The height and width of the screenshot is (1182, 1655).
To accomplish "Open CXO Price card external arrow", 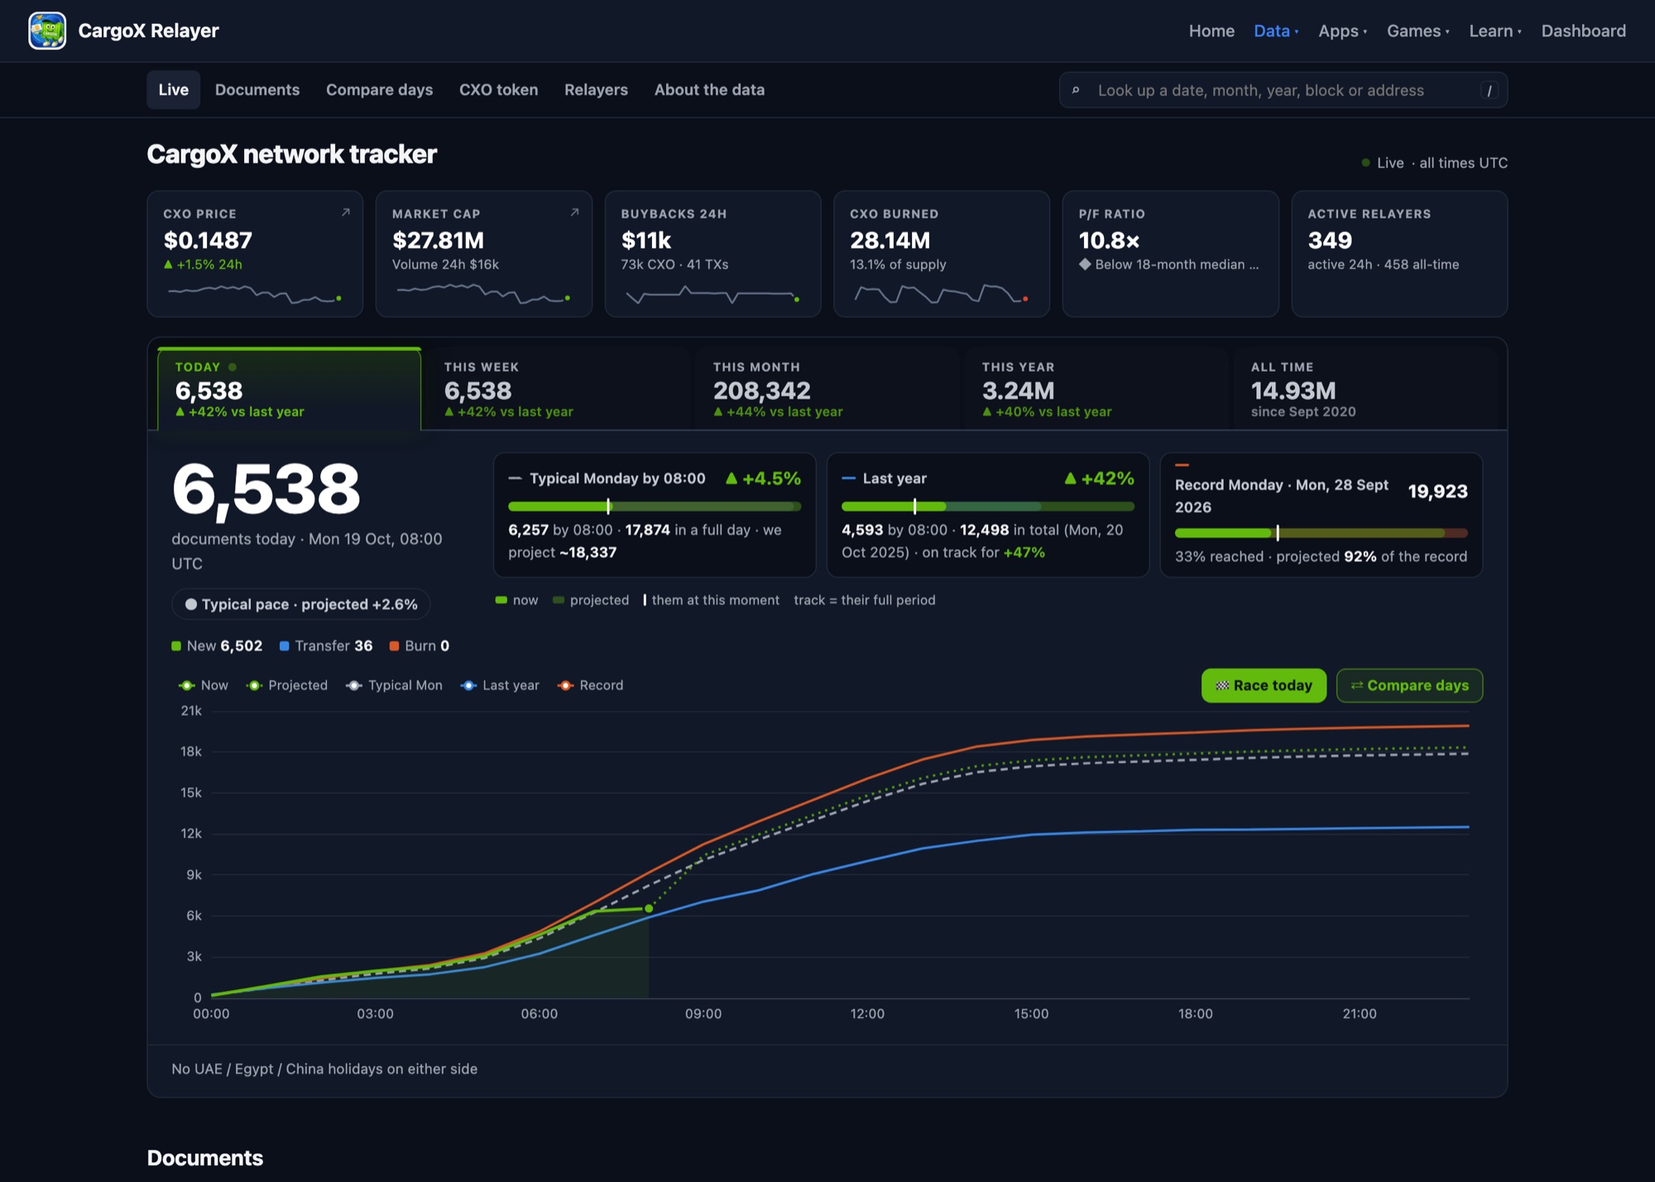I will tap(346, 213).
